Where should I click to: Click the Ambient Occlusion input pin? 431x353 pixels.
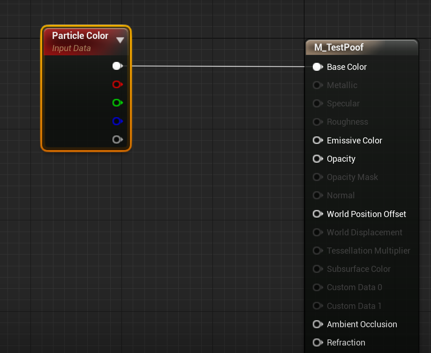point(318,324)
